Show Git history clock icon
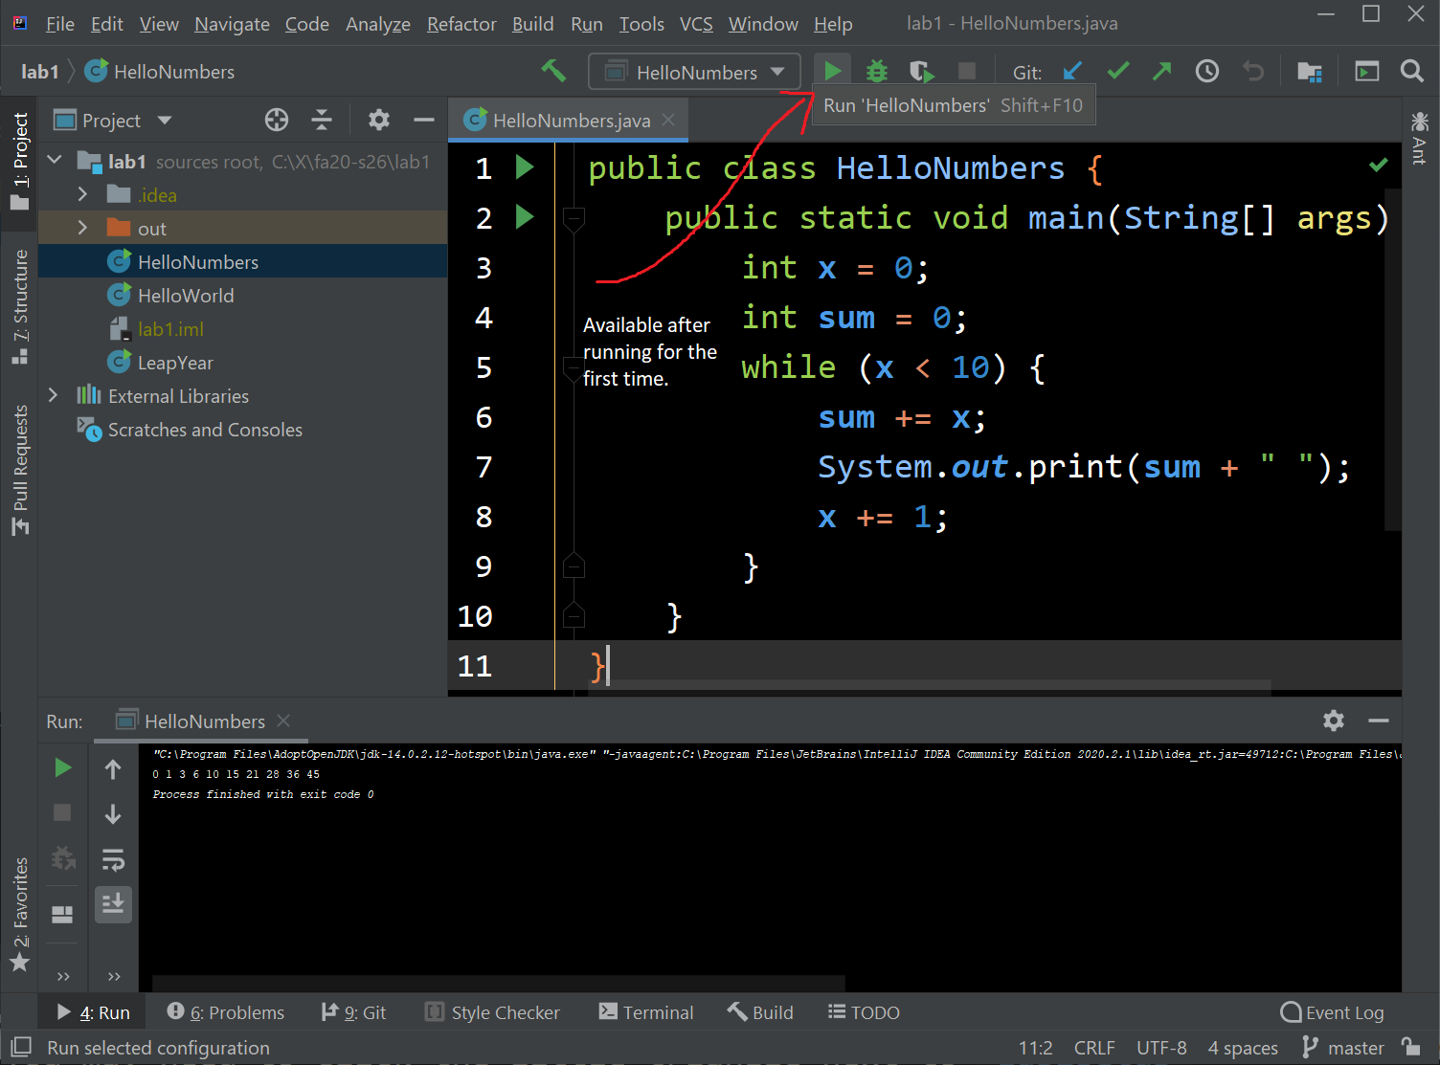The height and width of the screenshot is (1065, 1440). coord(1207,71)
